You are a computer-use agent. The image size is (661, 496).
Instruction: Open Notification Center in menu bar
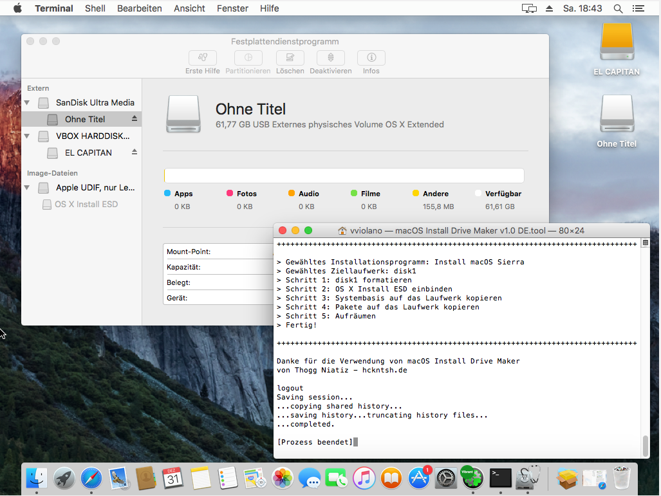pos(638,8)
